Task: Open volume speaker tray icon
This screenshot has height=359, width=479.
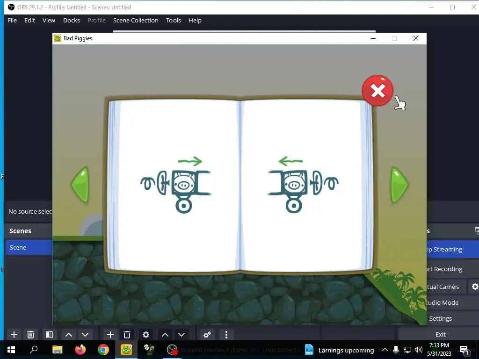Action: point(419,350)
